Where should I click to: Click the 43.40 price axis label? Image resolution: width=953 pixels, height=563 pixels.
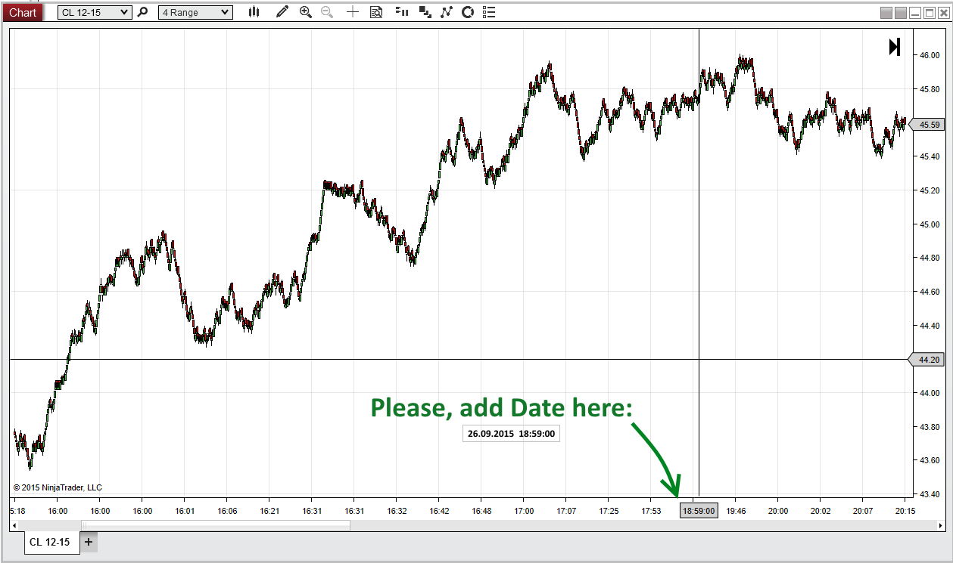(930, 494)
